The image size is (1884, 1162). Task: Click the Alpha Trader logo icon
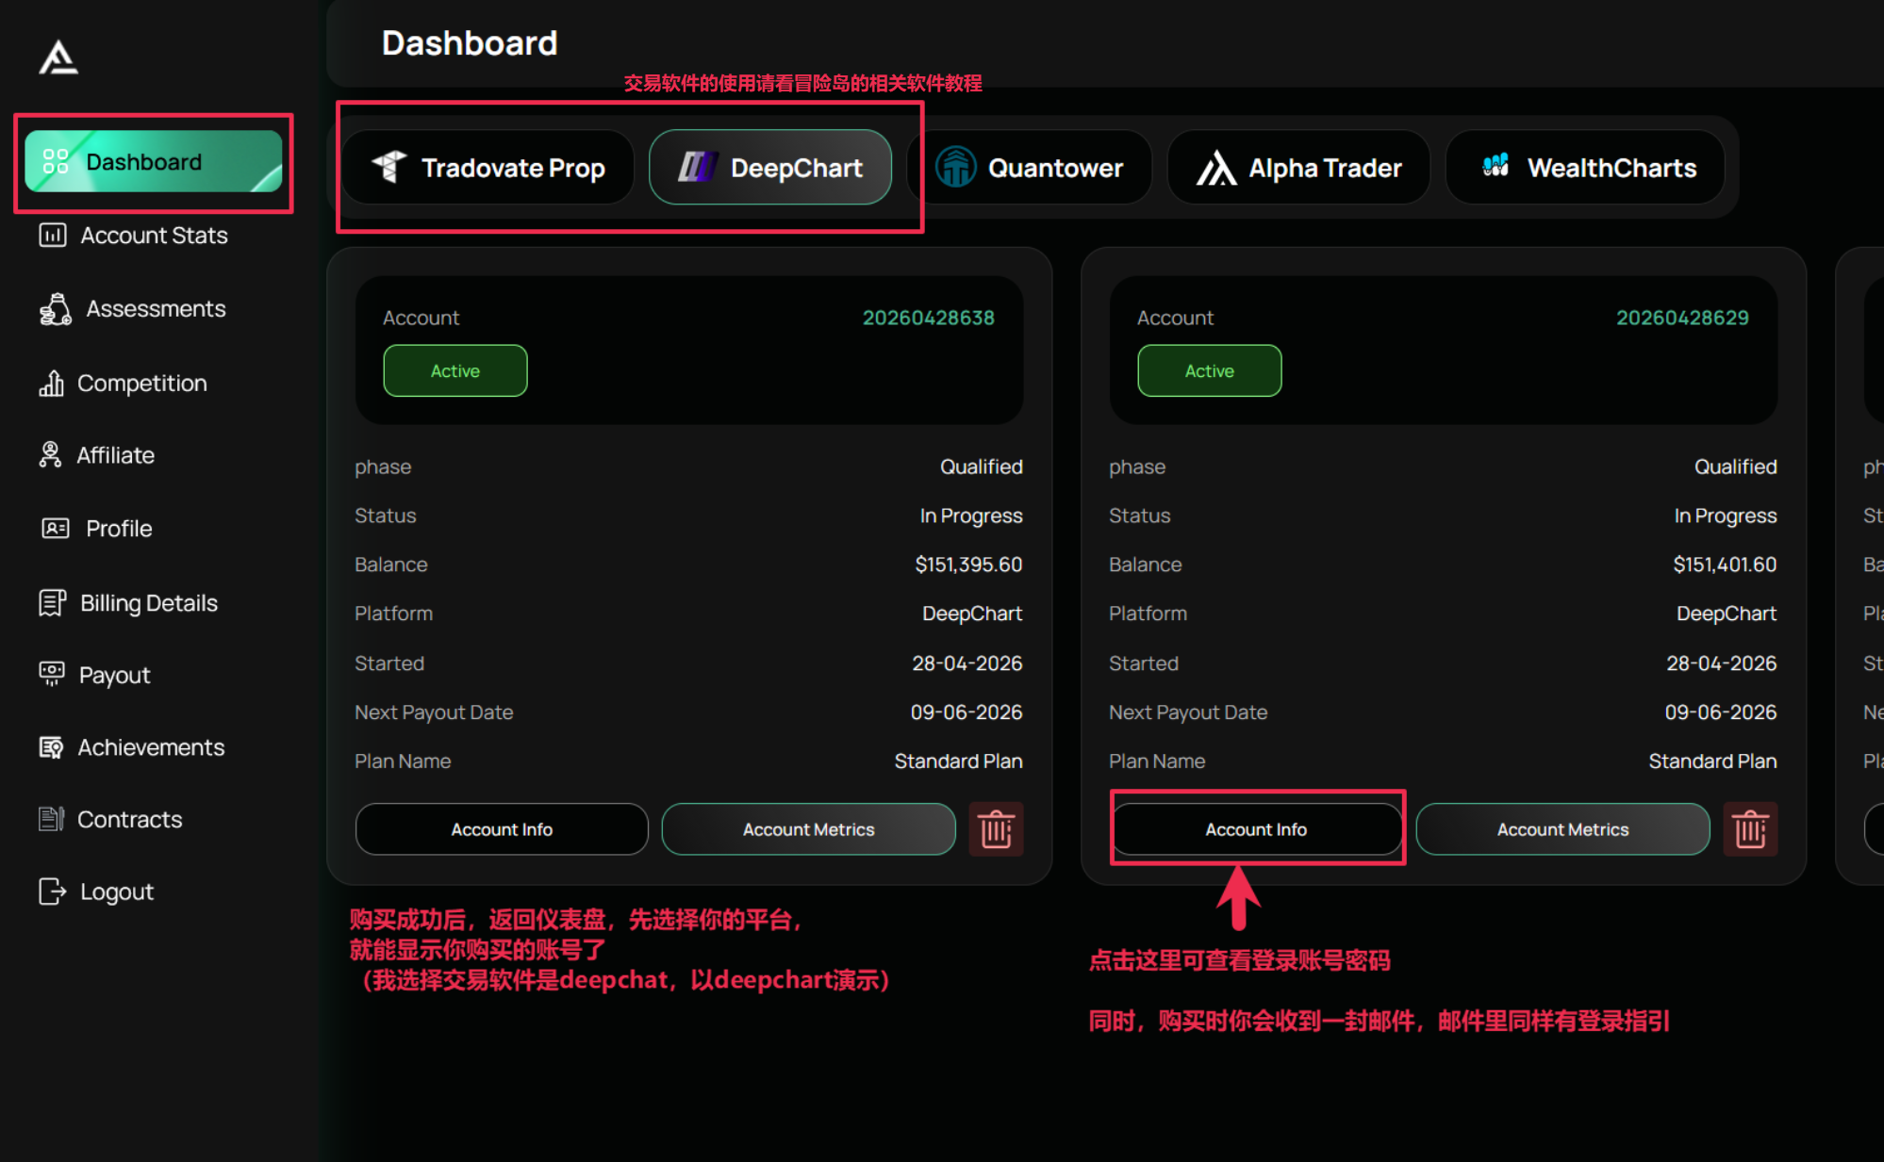point(1216,168)
